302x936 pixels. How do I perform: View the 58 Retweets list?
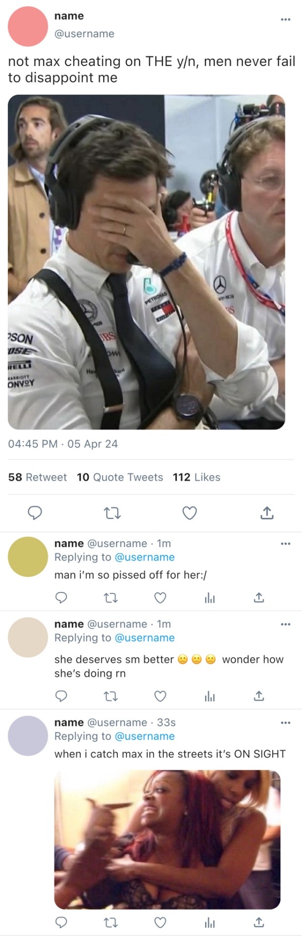pos(38,477)
